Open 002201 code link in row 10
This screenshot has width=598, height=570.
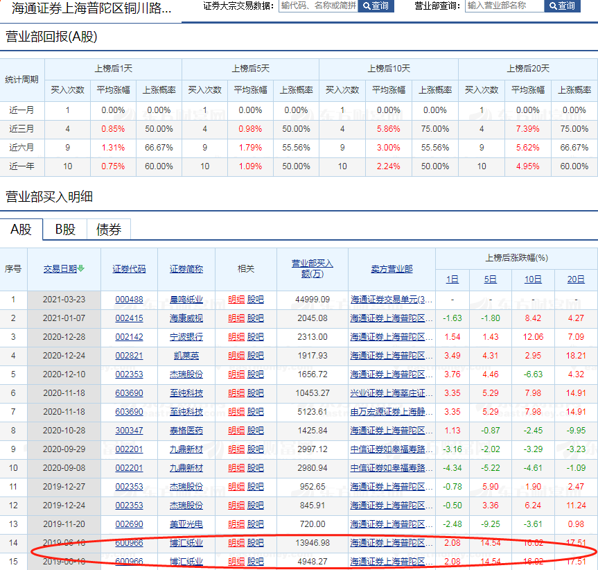point(130,468)
